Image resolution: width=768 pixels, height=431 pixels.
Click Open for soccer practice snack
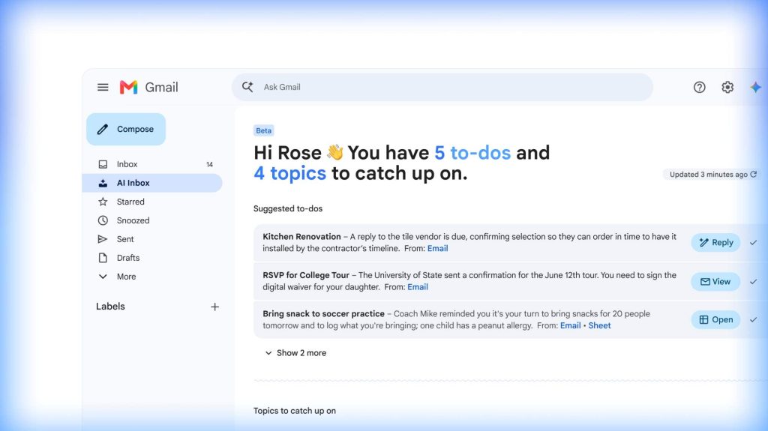715,320
